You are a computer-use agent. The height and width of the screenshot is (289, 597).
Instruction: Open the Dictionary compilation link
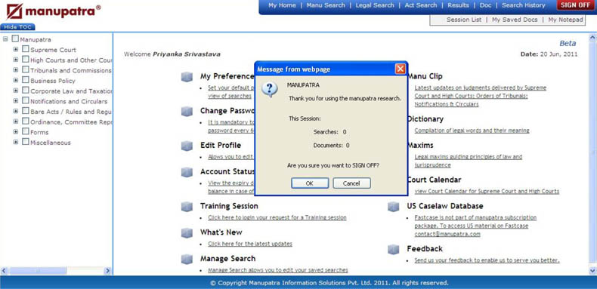coord(472,131)
